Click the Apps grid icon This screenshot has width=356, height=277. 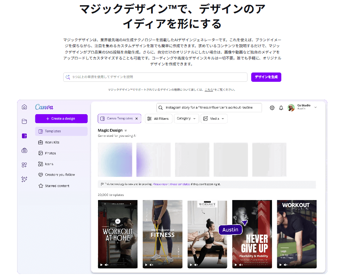pyautogui.click(x=24, y=165)
